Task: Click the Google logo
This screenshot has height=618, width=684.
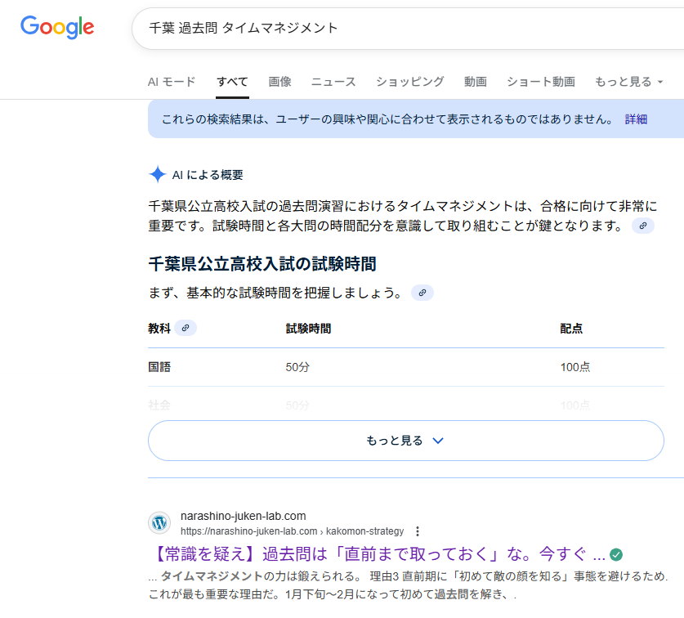Action: coord(57,27)
